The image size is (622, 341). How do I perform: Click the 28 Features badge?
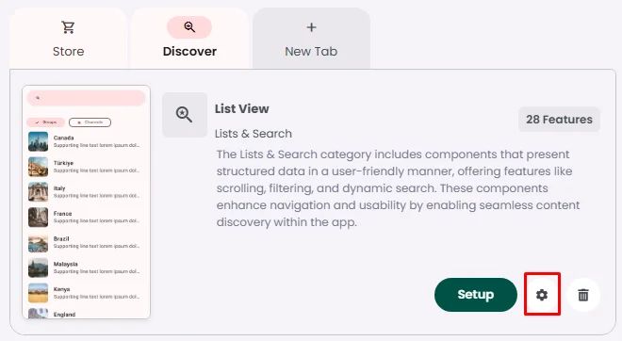click(x=559, y=119)
